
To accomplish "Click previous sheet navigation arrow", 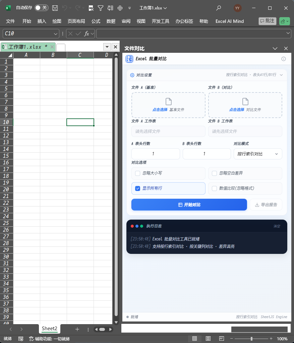I will pyautogui.click(x=11, y=329).
